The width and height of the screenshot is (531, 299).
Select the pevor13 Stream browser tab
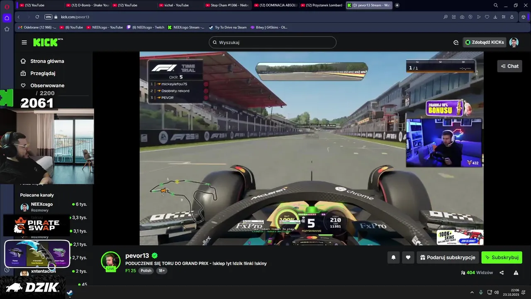(369, 5)
